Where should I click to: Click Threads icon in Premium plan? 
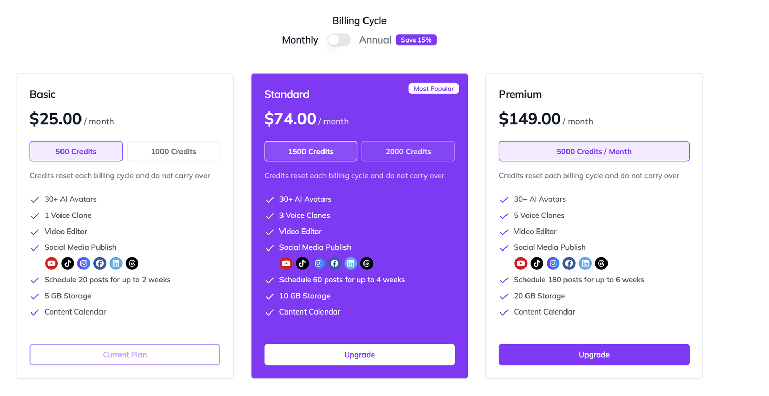tap(601, 263)
